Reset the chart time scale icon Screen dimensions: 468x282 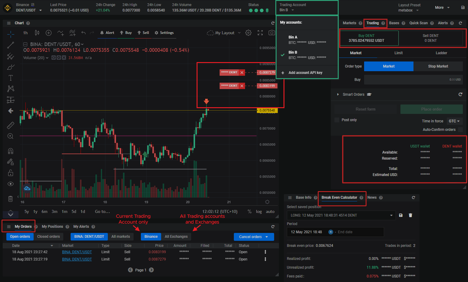coord(267,202)
